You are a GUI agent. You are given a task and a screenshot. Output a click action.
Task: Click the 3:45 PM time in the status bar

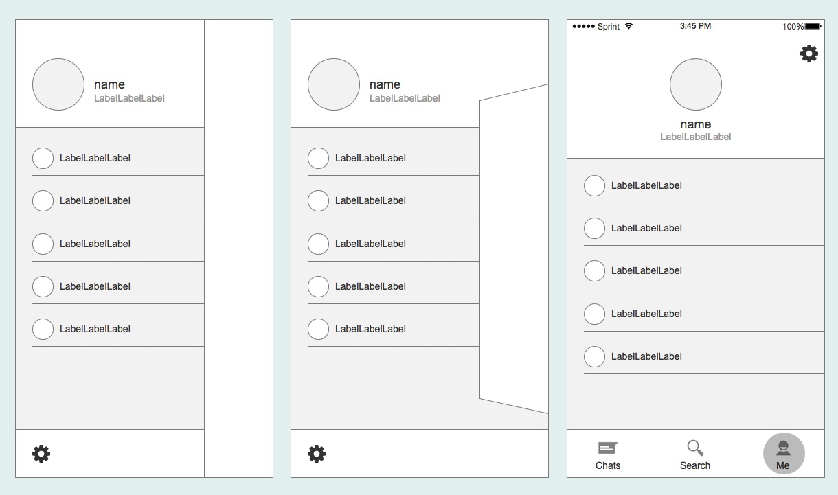[695, 26]
